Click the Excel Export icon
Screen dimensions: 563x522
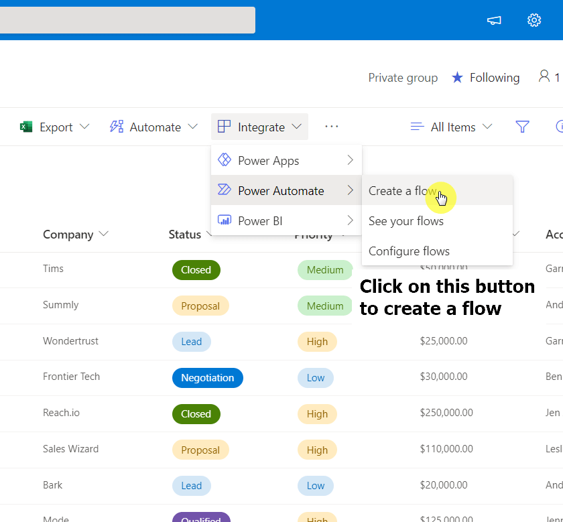click(x=26, y=127)
